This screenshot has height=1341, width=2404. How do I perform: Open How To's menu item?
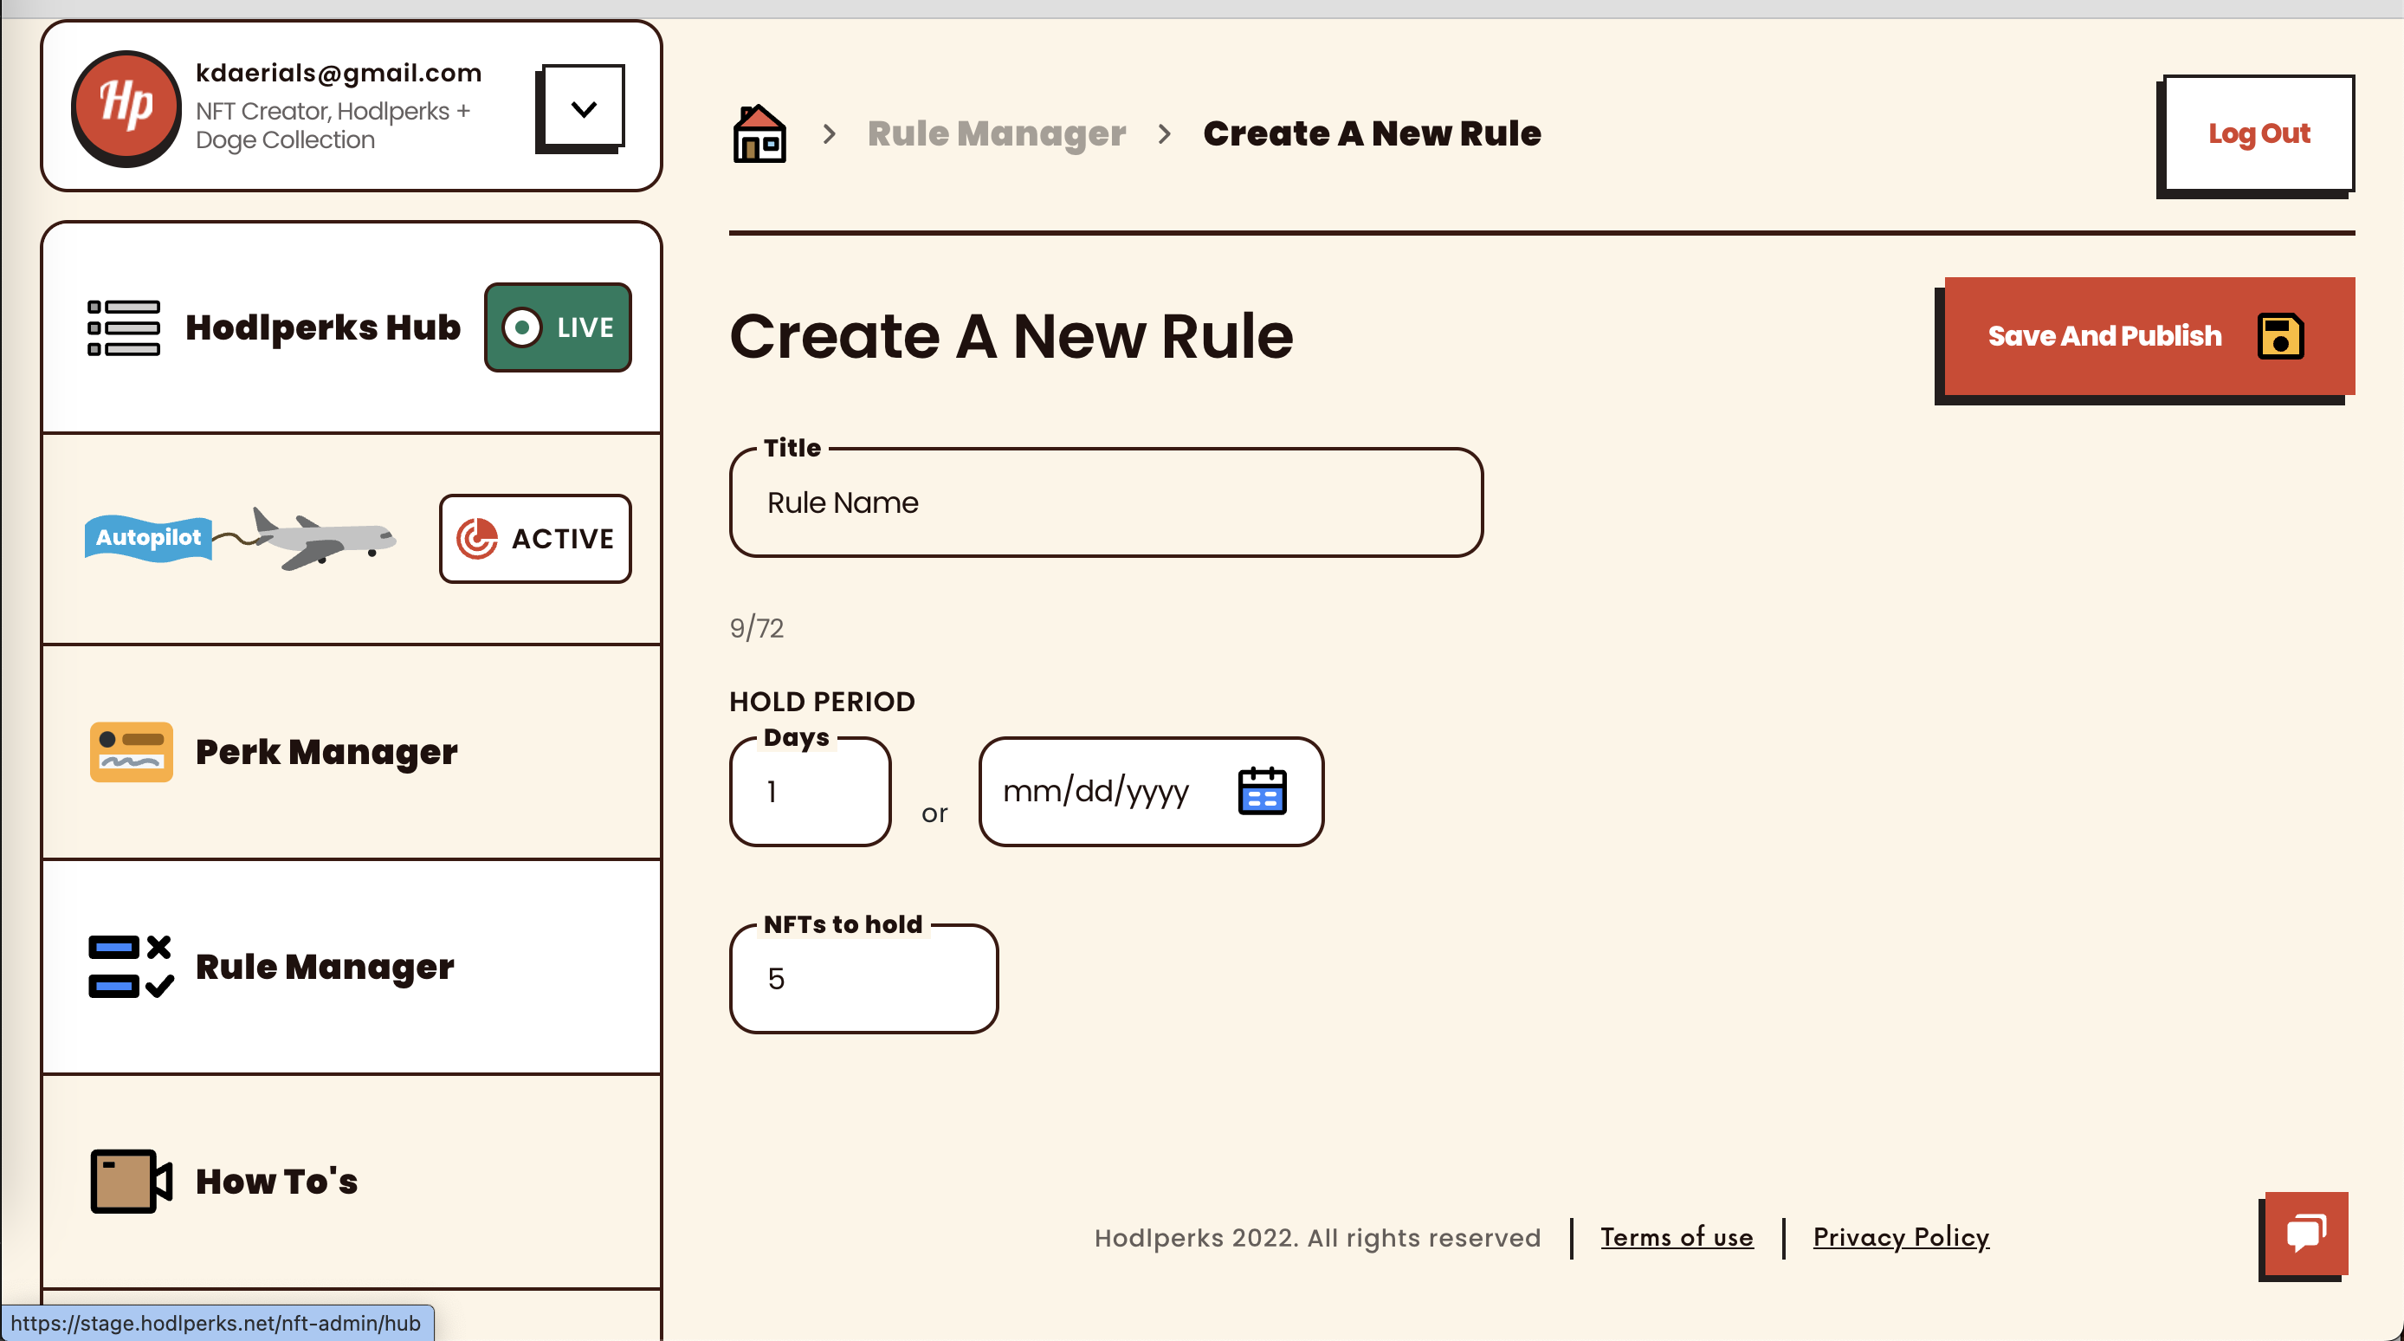(x=352, y=1182)
